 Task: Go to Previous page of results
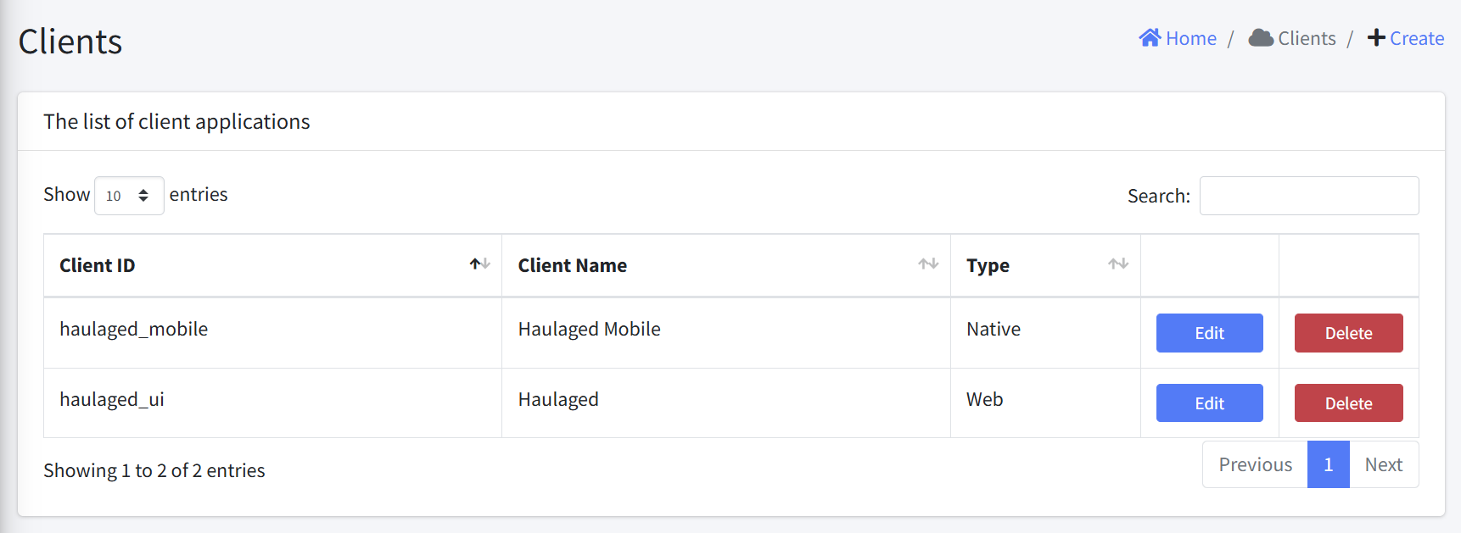1255,464
